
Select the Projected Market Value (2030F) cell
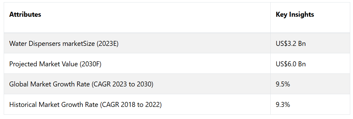137,64
